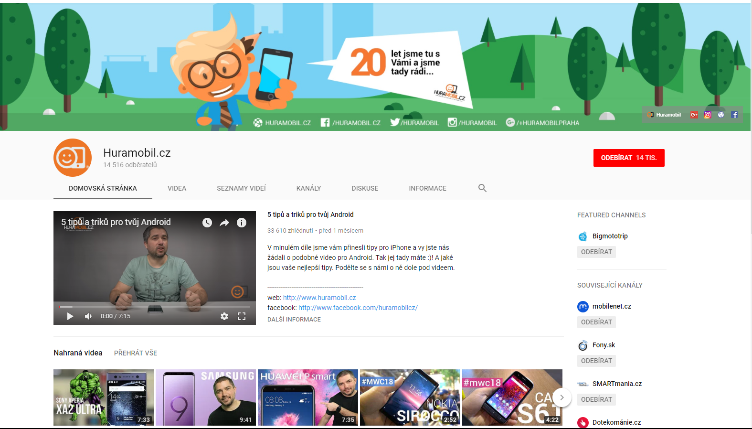The width and height of the screenshot is (752, 429).
Task: Open the Bigmototrip channel name
Action: (610, 236)
